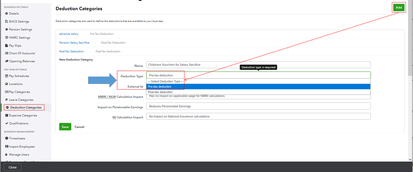Click the Name input field
This screenshot has height=172, width=413.
[x=258, y=64]
